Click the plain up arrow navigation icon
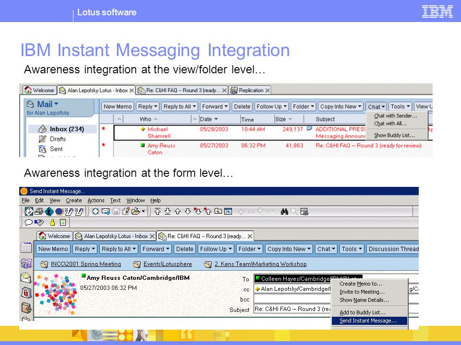461x345 pixels. point(178,211)
